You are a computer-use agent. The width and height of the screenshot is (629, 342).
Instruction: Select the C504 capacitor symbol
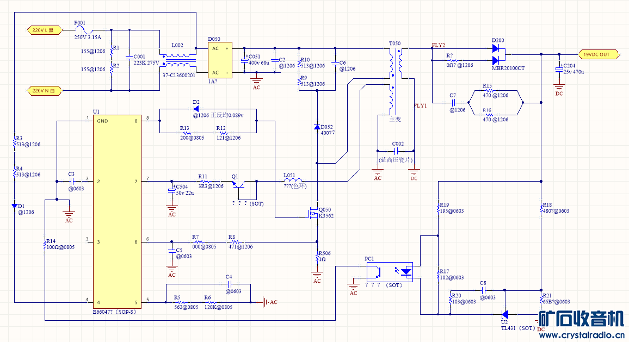click(x=172, y=191)
